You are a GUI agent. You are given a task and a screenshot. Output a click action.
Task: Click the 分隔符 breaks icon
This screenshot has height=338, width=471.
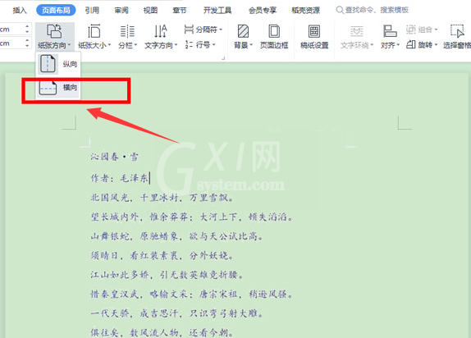click(189, 30)
